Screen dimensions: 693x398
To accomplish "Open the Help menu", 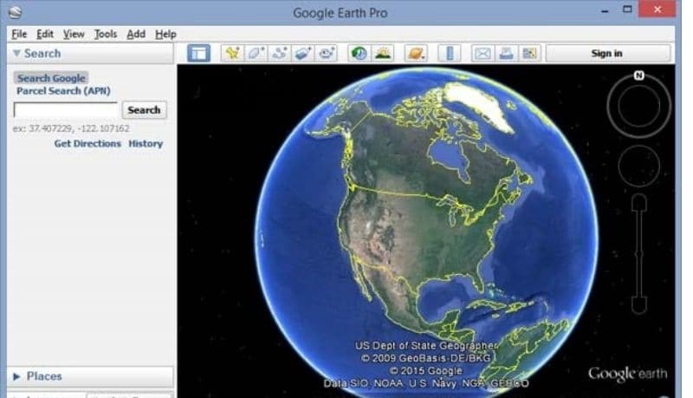I will tap(165, 34).
